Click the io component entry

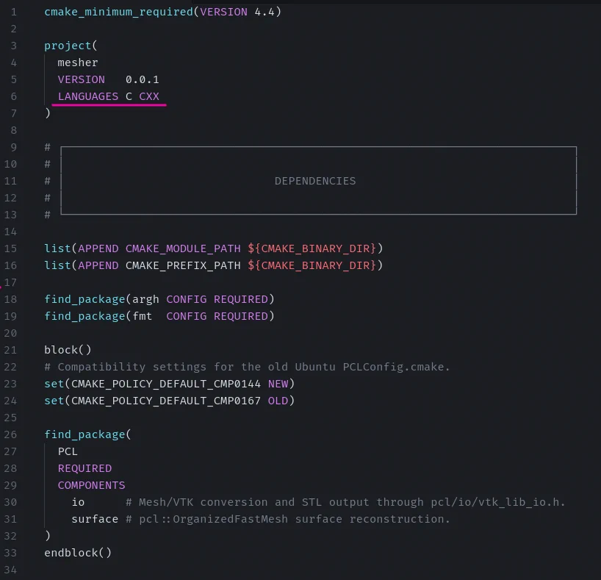[78, 502]
